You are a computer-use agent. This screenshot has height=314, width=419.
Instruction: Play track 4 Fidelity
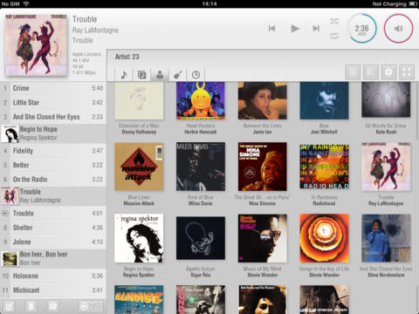click(x=53, y=151)
